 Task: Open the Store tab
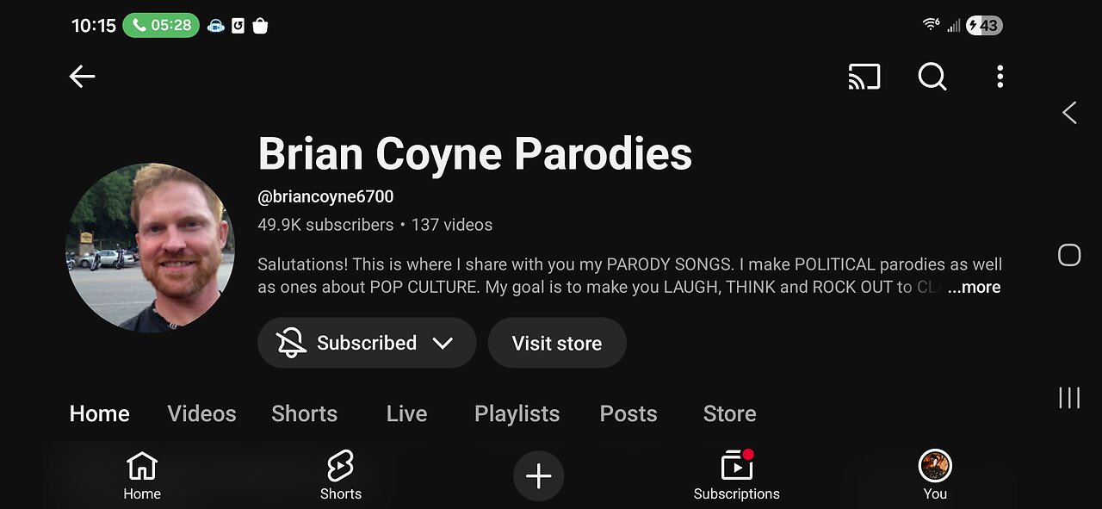point(730,413)
